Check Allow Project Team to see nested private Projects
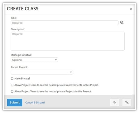Image resolution: width=139 pixels, height=113 pixels. coord(12,91)
